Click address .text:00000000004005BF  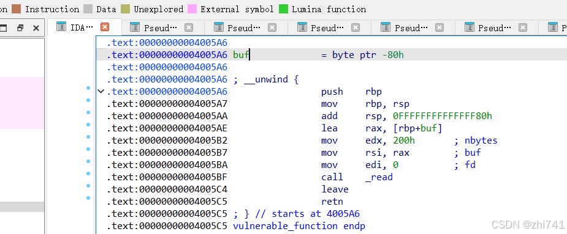click(x=167, y=177)
